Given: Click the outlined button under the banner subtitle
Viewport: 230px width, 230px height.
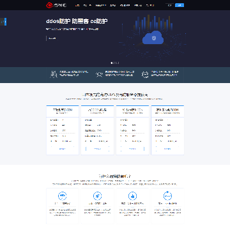Looking at the screenshot, I should point(52,38).
